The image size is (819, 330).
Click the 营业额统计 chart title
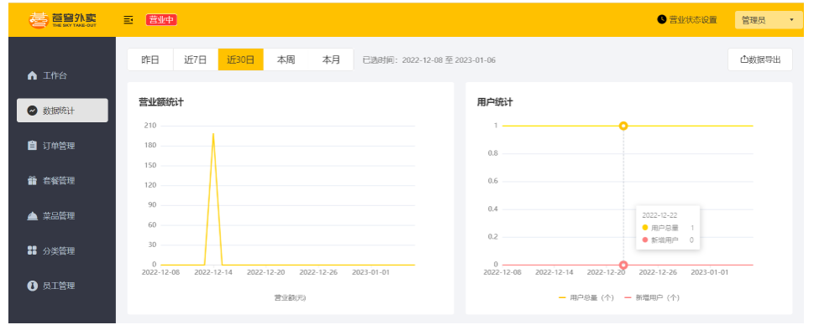(x=161, y=102)
